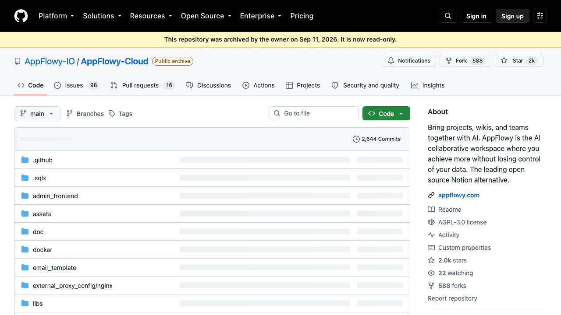Click the note icon beside Custom properties
561x315 pixels.
tap(431, 248)
